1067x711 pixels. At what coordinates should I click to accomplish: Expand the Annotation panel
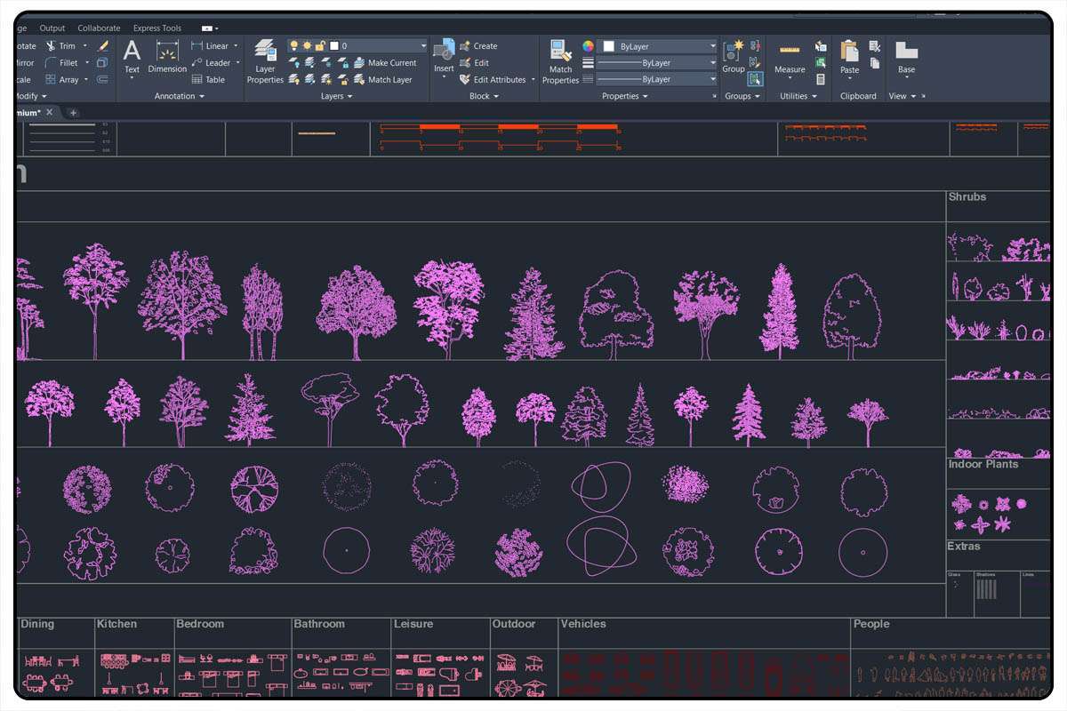point(181,96)
